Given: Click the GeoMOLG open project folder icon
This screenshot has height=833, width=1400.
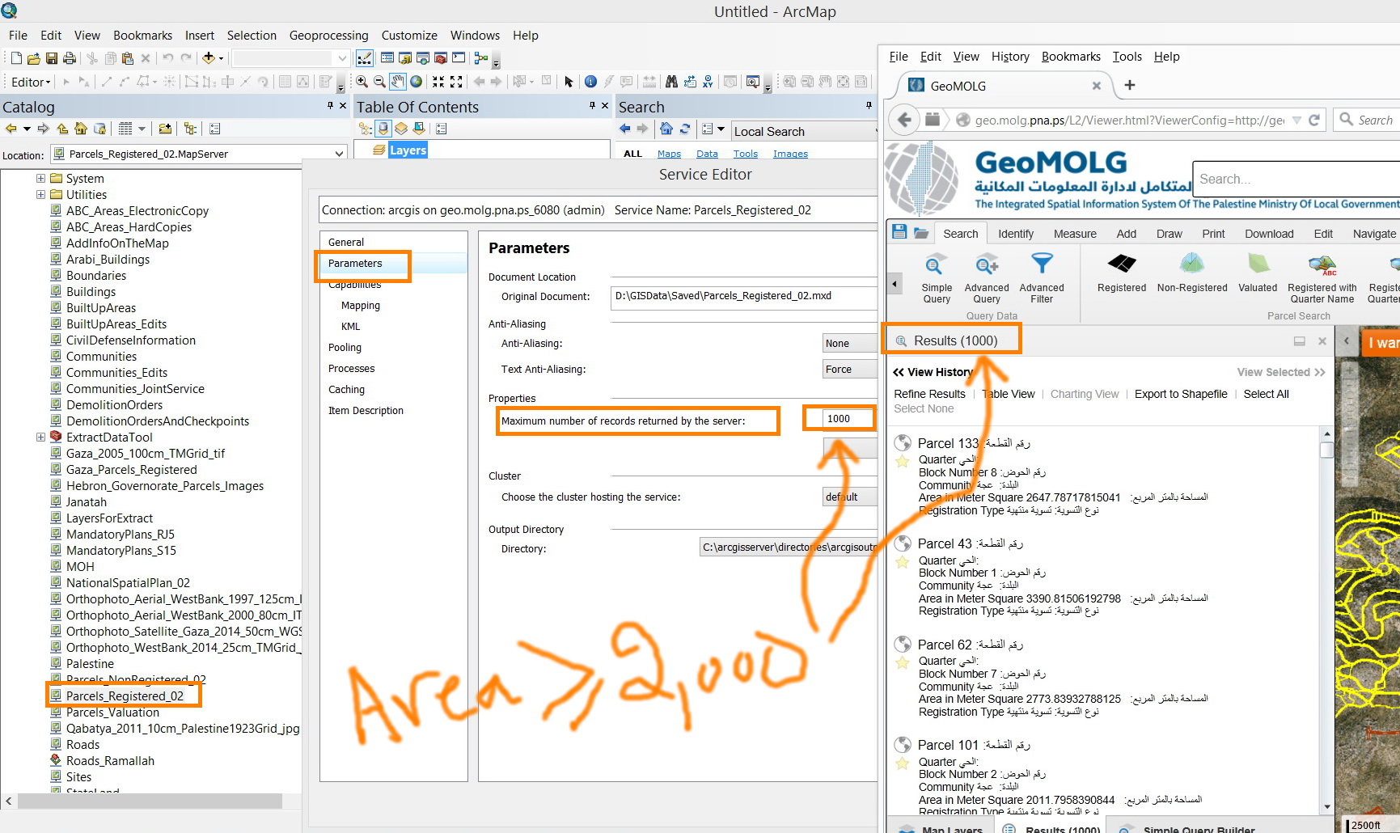Looking at the screenshot, I should (x=920, y=233).
